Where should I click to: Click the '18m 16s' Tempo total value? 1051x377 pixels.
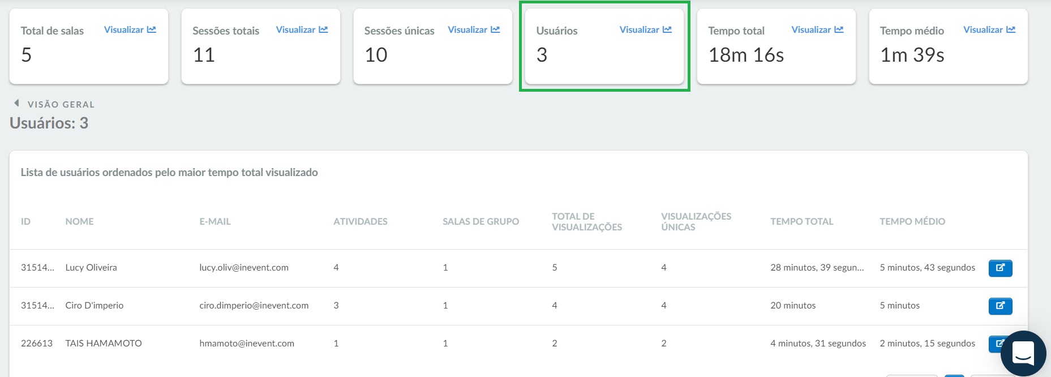(x=746, y=55)
